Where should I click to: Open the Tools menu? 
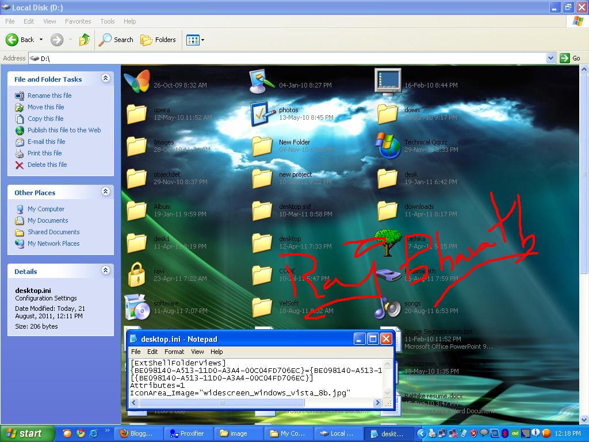pyautogui.click(x=107, y=21)
